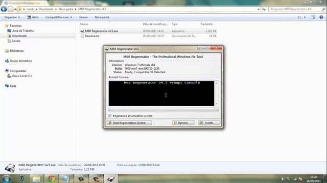Click the MBR Regenerator title bar icon
Image resolution: width=327 pixels, height=183 pixels.
(107, 49)
